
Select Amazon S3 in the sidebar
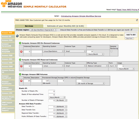pos(8,37)
